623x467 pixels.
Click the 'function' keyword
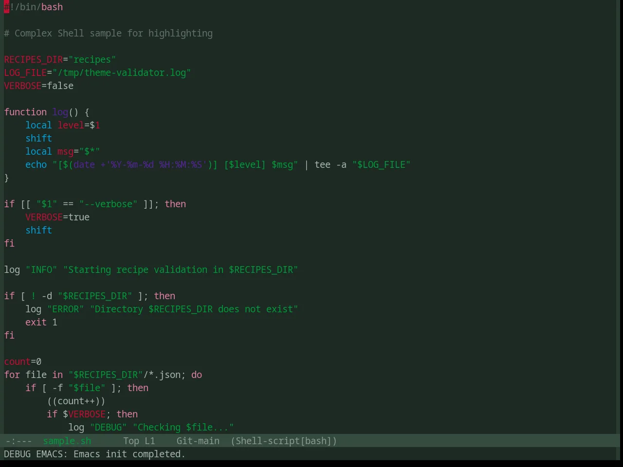[25, 112]
